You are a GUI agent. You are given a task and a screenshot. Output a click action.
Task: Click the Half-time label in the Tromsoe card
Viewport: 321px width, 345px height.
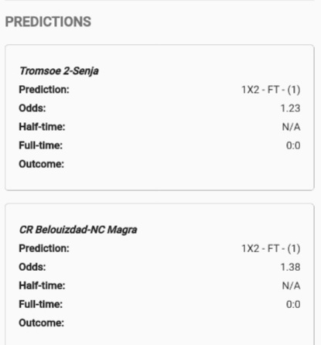[x=42, y=127]
